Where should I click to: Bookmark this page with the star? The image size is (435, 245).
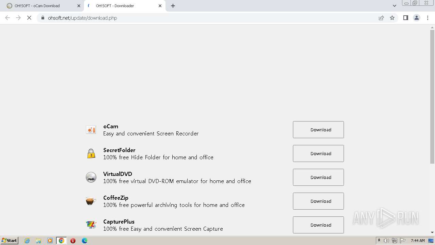coord(392,18)
